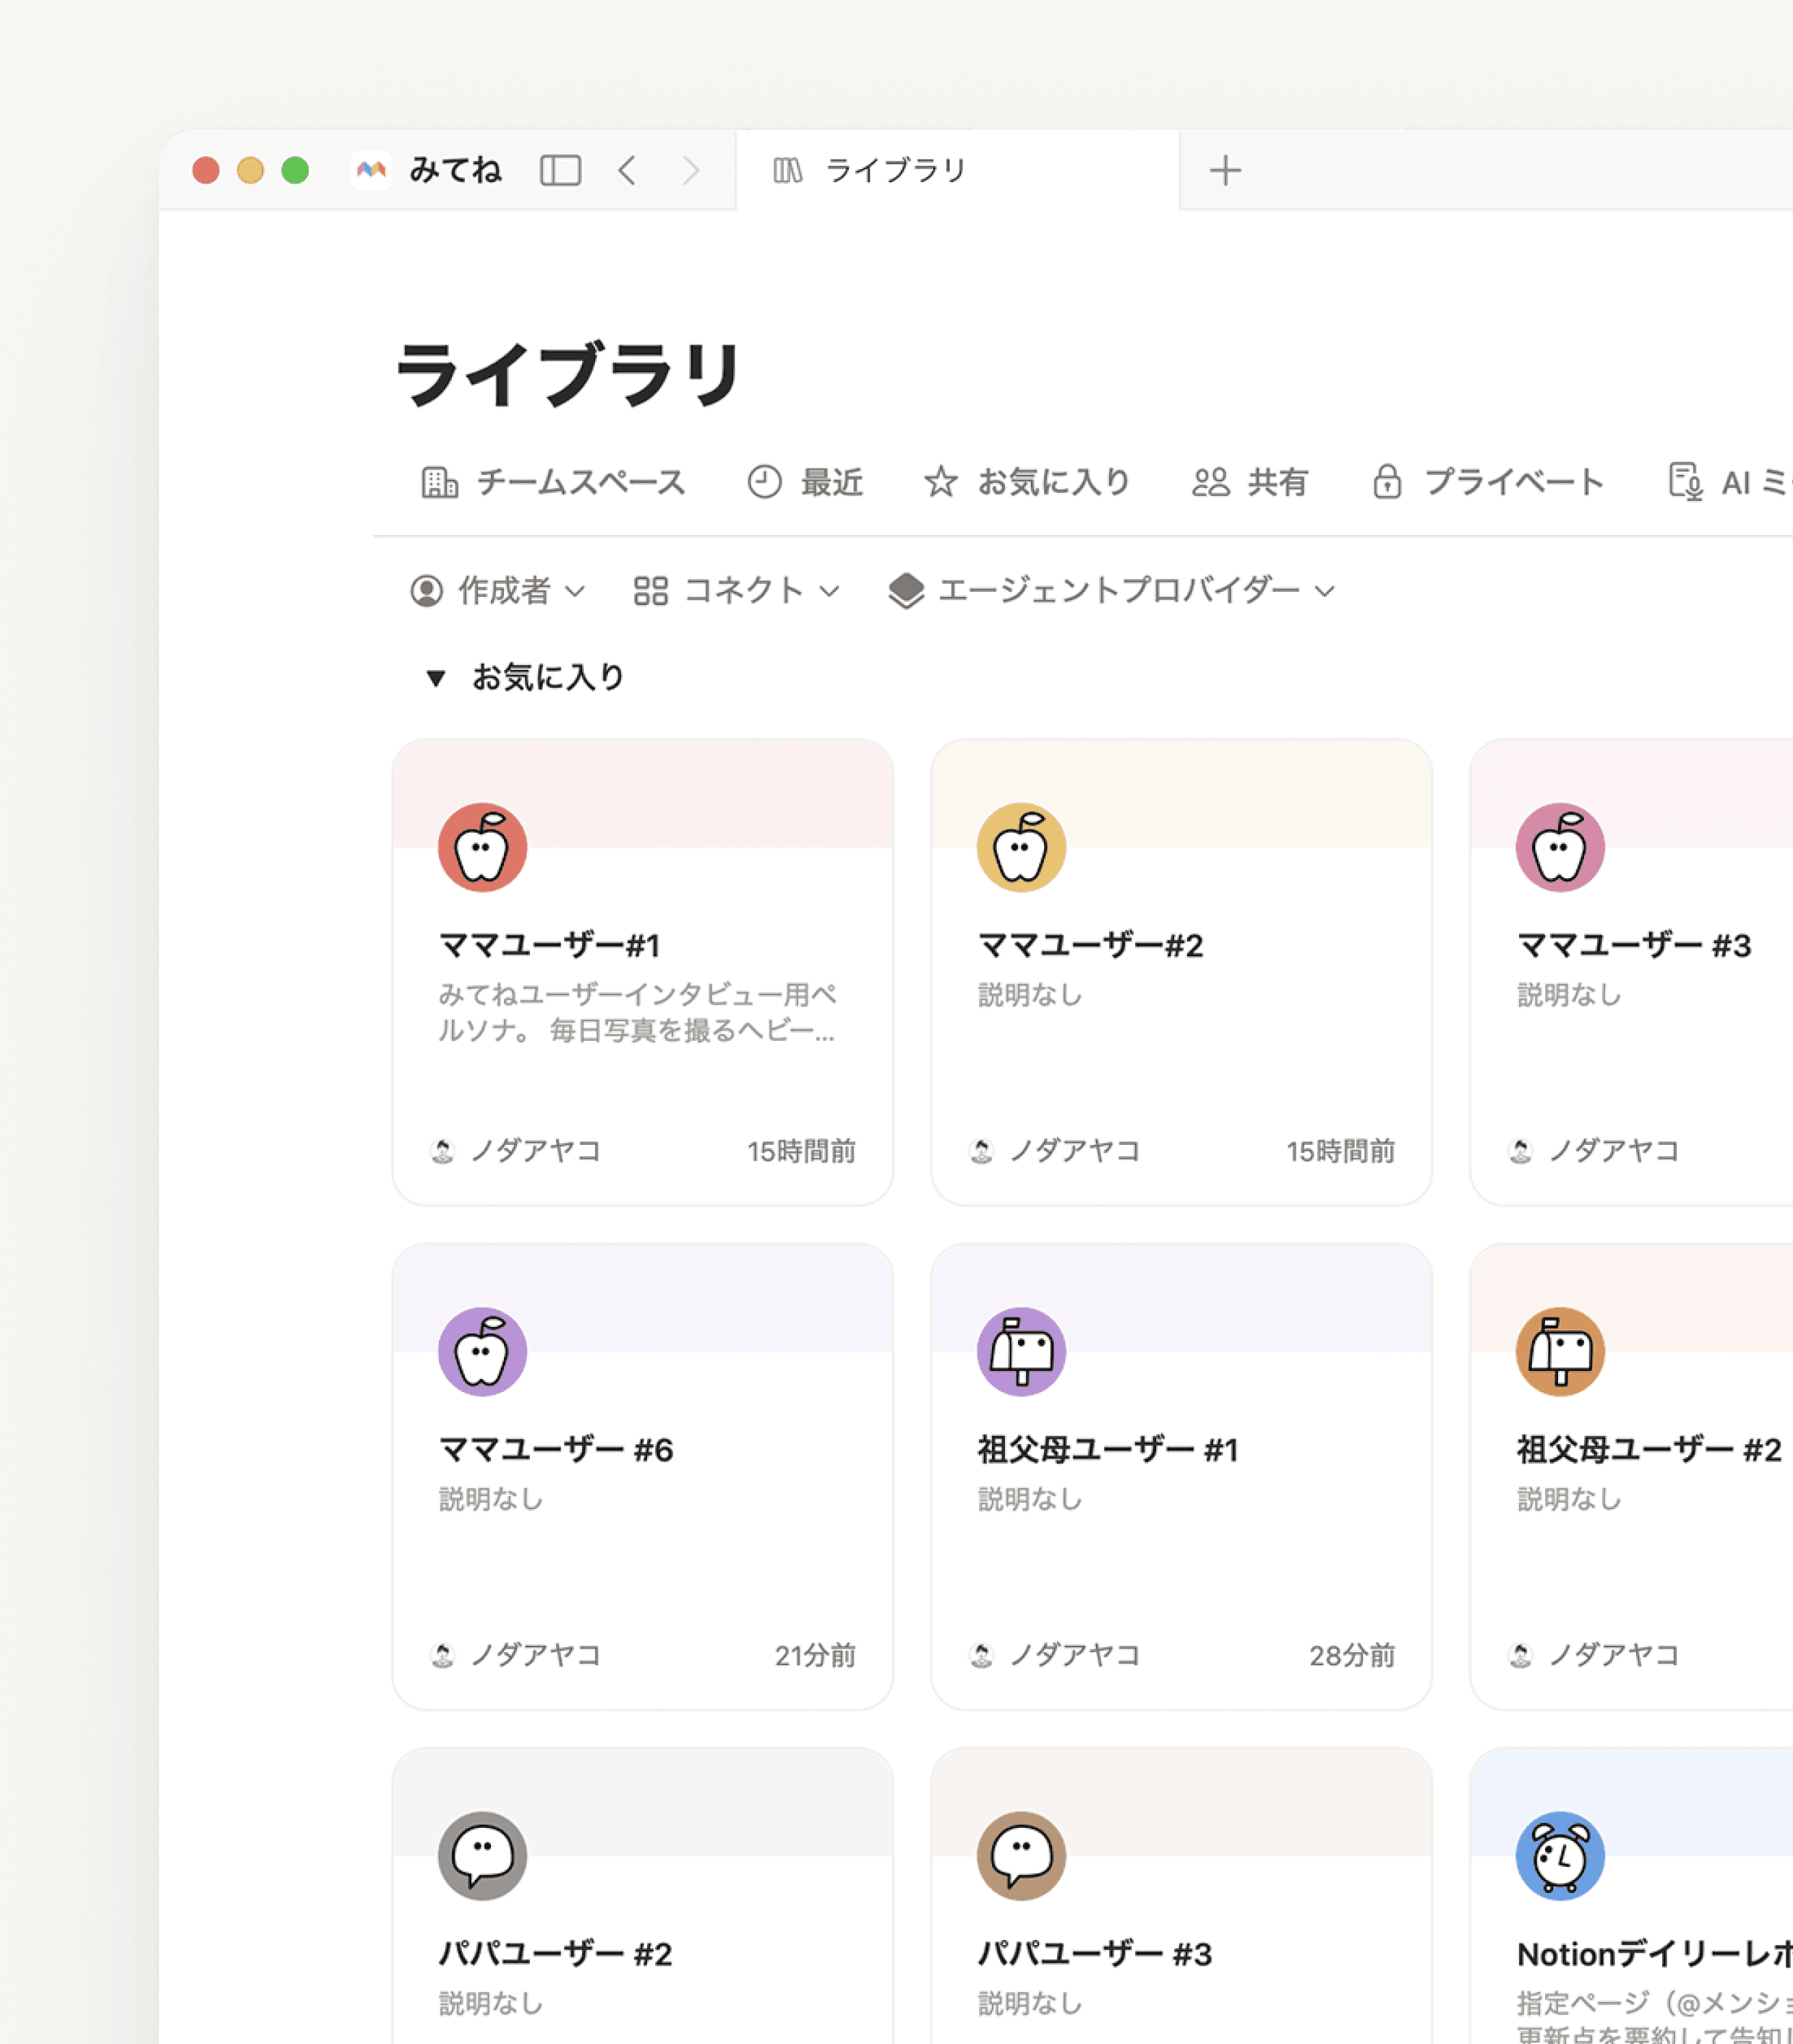
Task: Go back with the left arrow
Action: pyautogui.click(x=628, y=170)
